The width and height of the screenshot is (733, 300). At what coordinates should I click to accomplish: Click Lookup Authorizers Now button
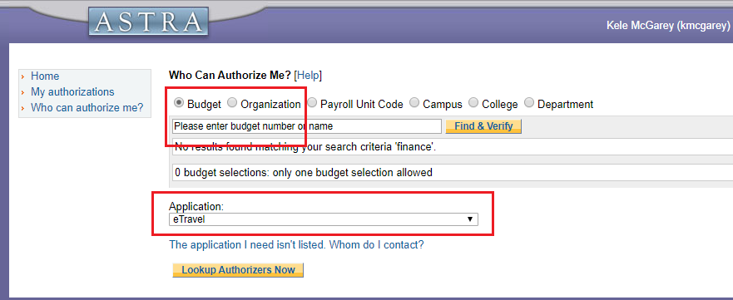coord(238,270)
